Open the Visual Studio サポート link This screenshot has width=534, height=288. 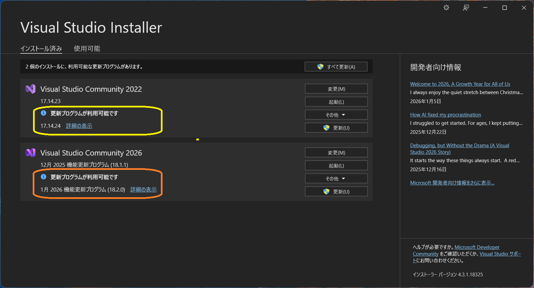coord(500,254)
